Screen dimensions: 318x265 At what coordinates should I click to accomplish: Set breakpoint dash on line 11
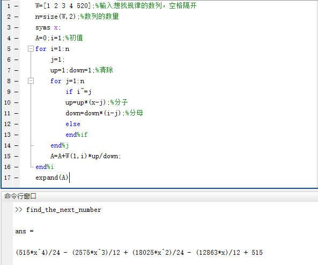tap(17, 113)
